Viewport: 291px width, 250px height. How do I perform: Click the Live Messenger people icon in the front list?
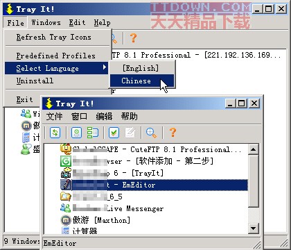tap(66, 208)
